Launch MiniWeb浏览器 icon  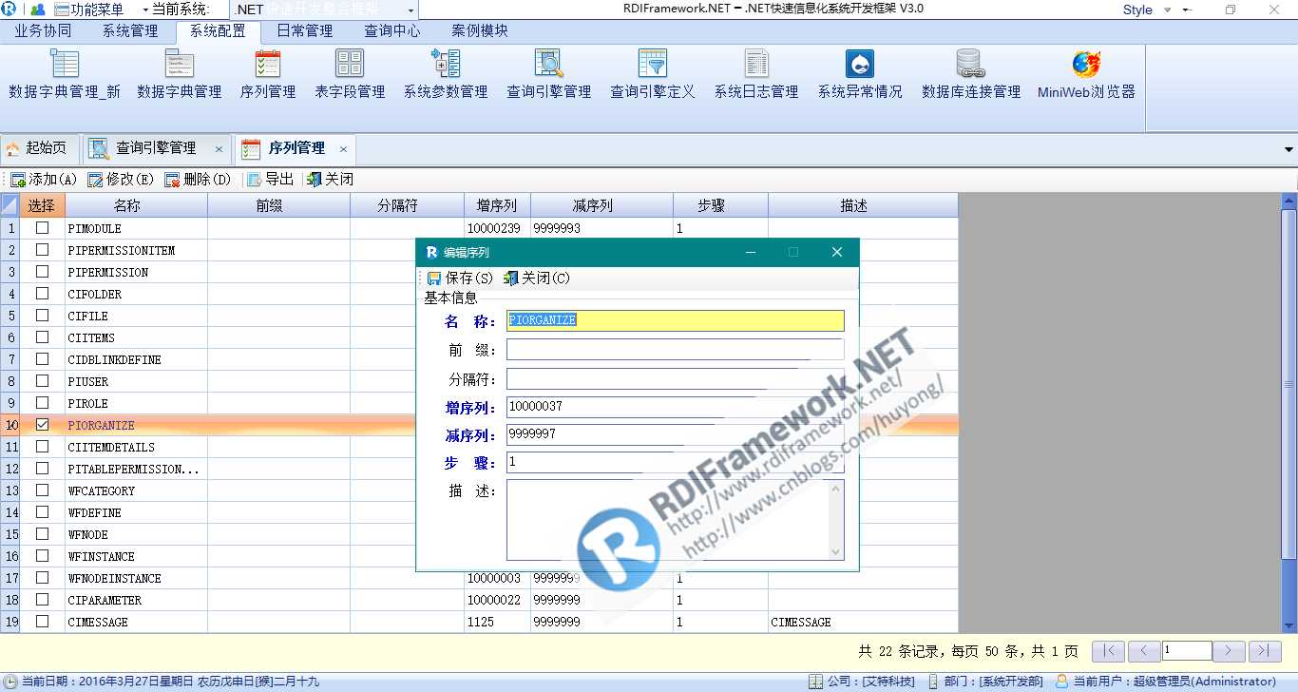[x=1086, y=74]
